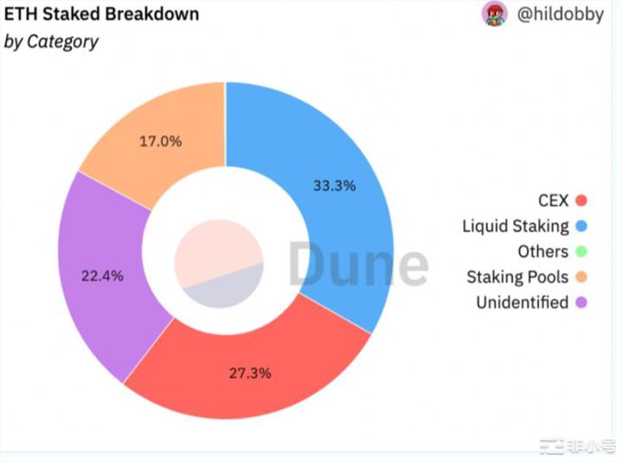Click the ETH Staked Breakdown title
The height and width of the screenshot is (462, 622).
pyautogui.click(x=102, y=15)
